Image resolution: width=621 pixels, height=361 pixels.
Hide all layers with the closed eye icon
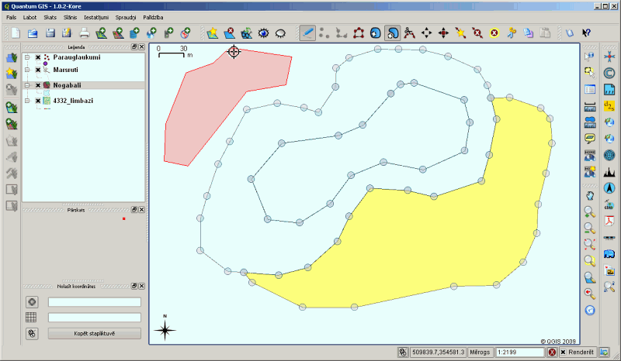(280, 33)
